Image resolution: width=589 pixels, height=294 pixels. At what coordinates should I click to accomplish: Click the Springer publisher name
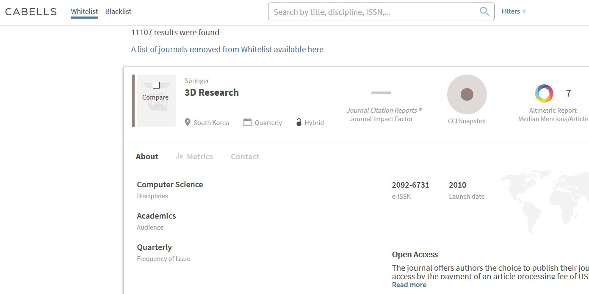pyautogui.click(x=197, y=80)
